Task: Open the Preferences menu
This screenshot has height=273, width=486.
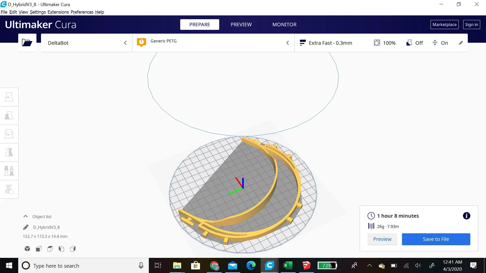Action: pos(82,12)
